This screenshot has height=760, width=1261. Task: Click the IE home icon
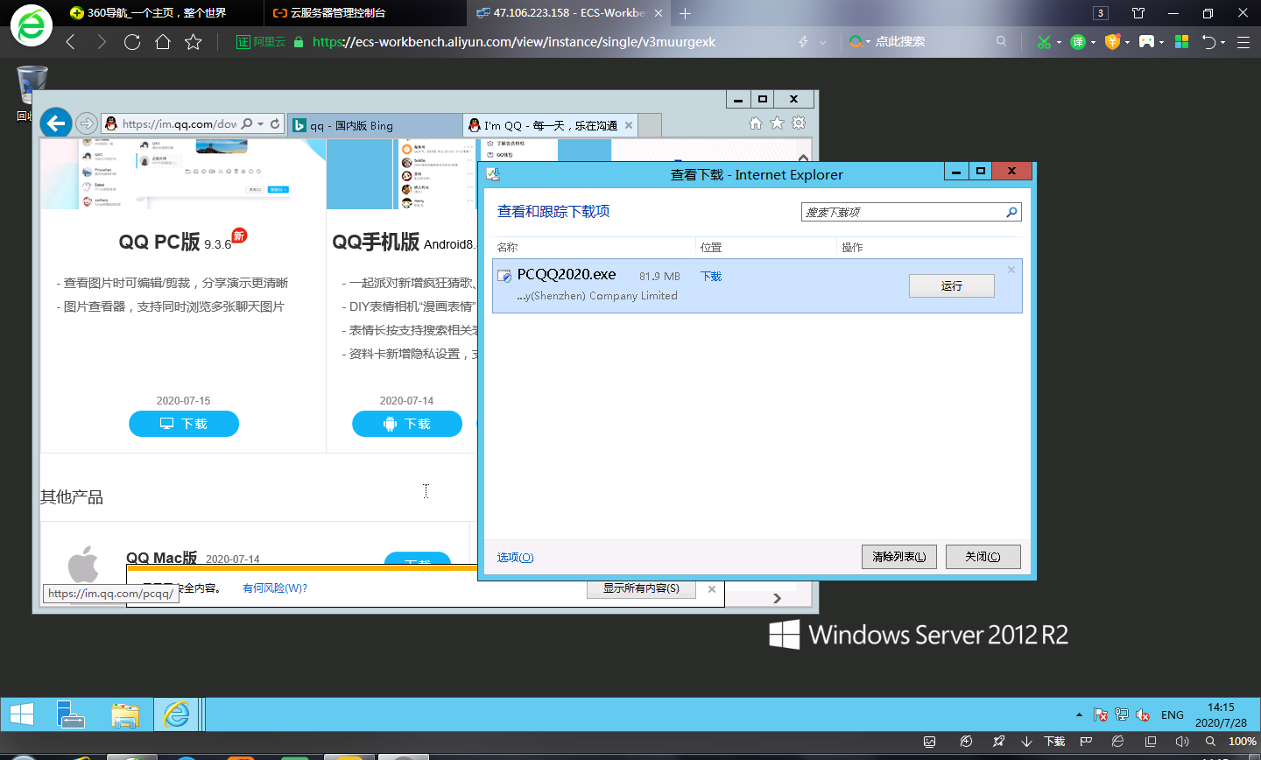[x=755, y=123]
